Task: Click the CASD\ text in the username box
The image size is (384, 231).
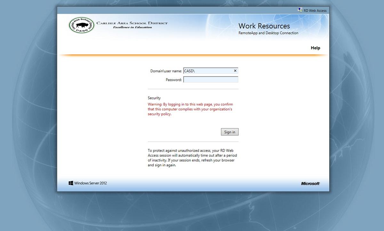Action: click(189, 70)
